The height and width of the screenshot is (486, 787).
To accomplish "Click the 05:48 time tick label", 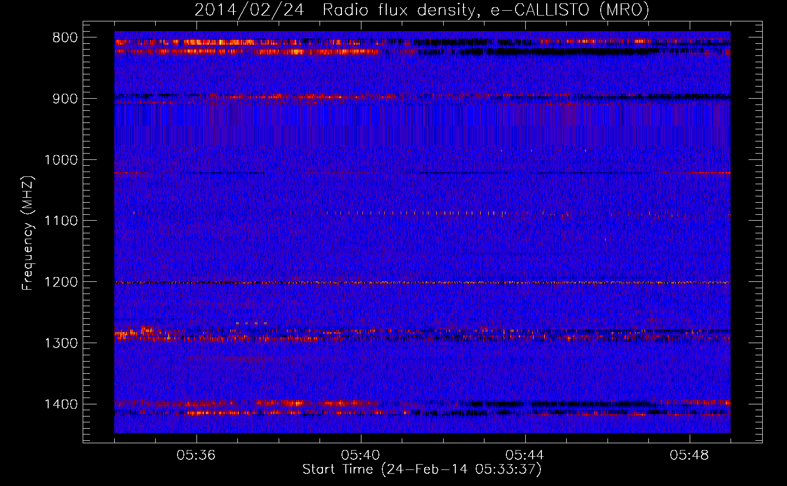I will coord(689,455).
